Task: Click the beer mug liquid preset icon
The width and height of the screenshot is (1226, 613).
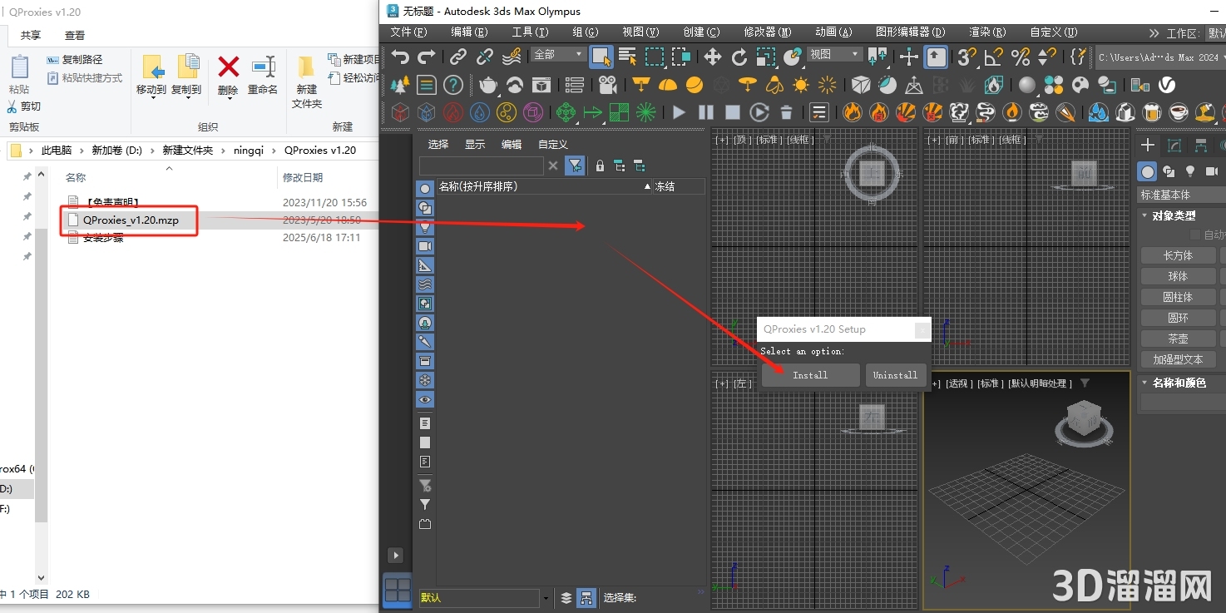Action: coord(1152,112)
